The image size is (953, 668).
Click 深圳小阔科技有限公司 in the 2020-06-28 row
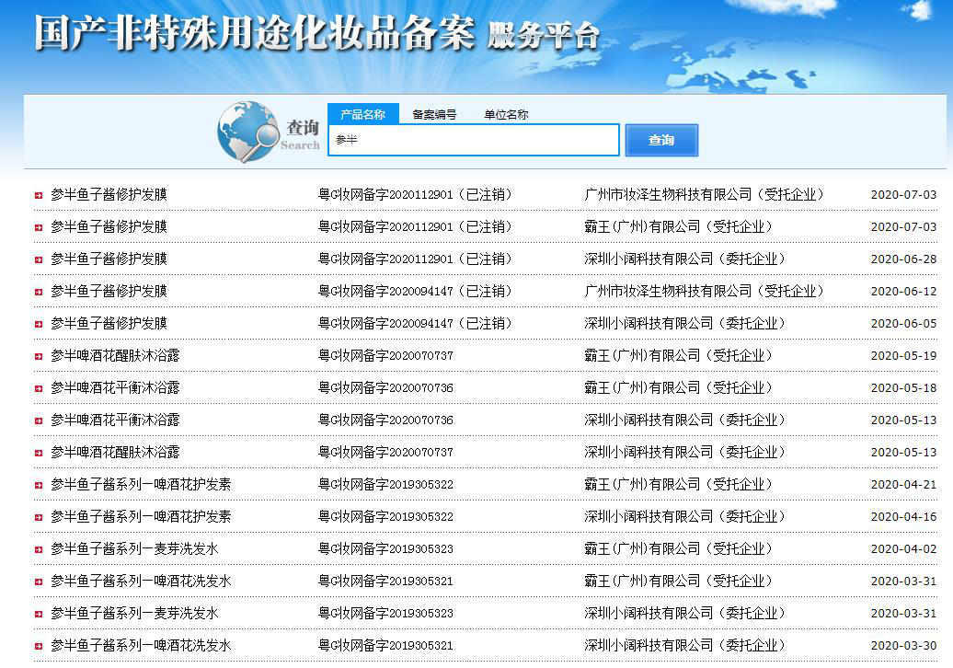click(649, 259)
